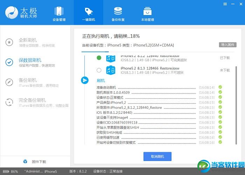Click the 取消刷机 button

(x=157, y=156)
